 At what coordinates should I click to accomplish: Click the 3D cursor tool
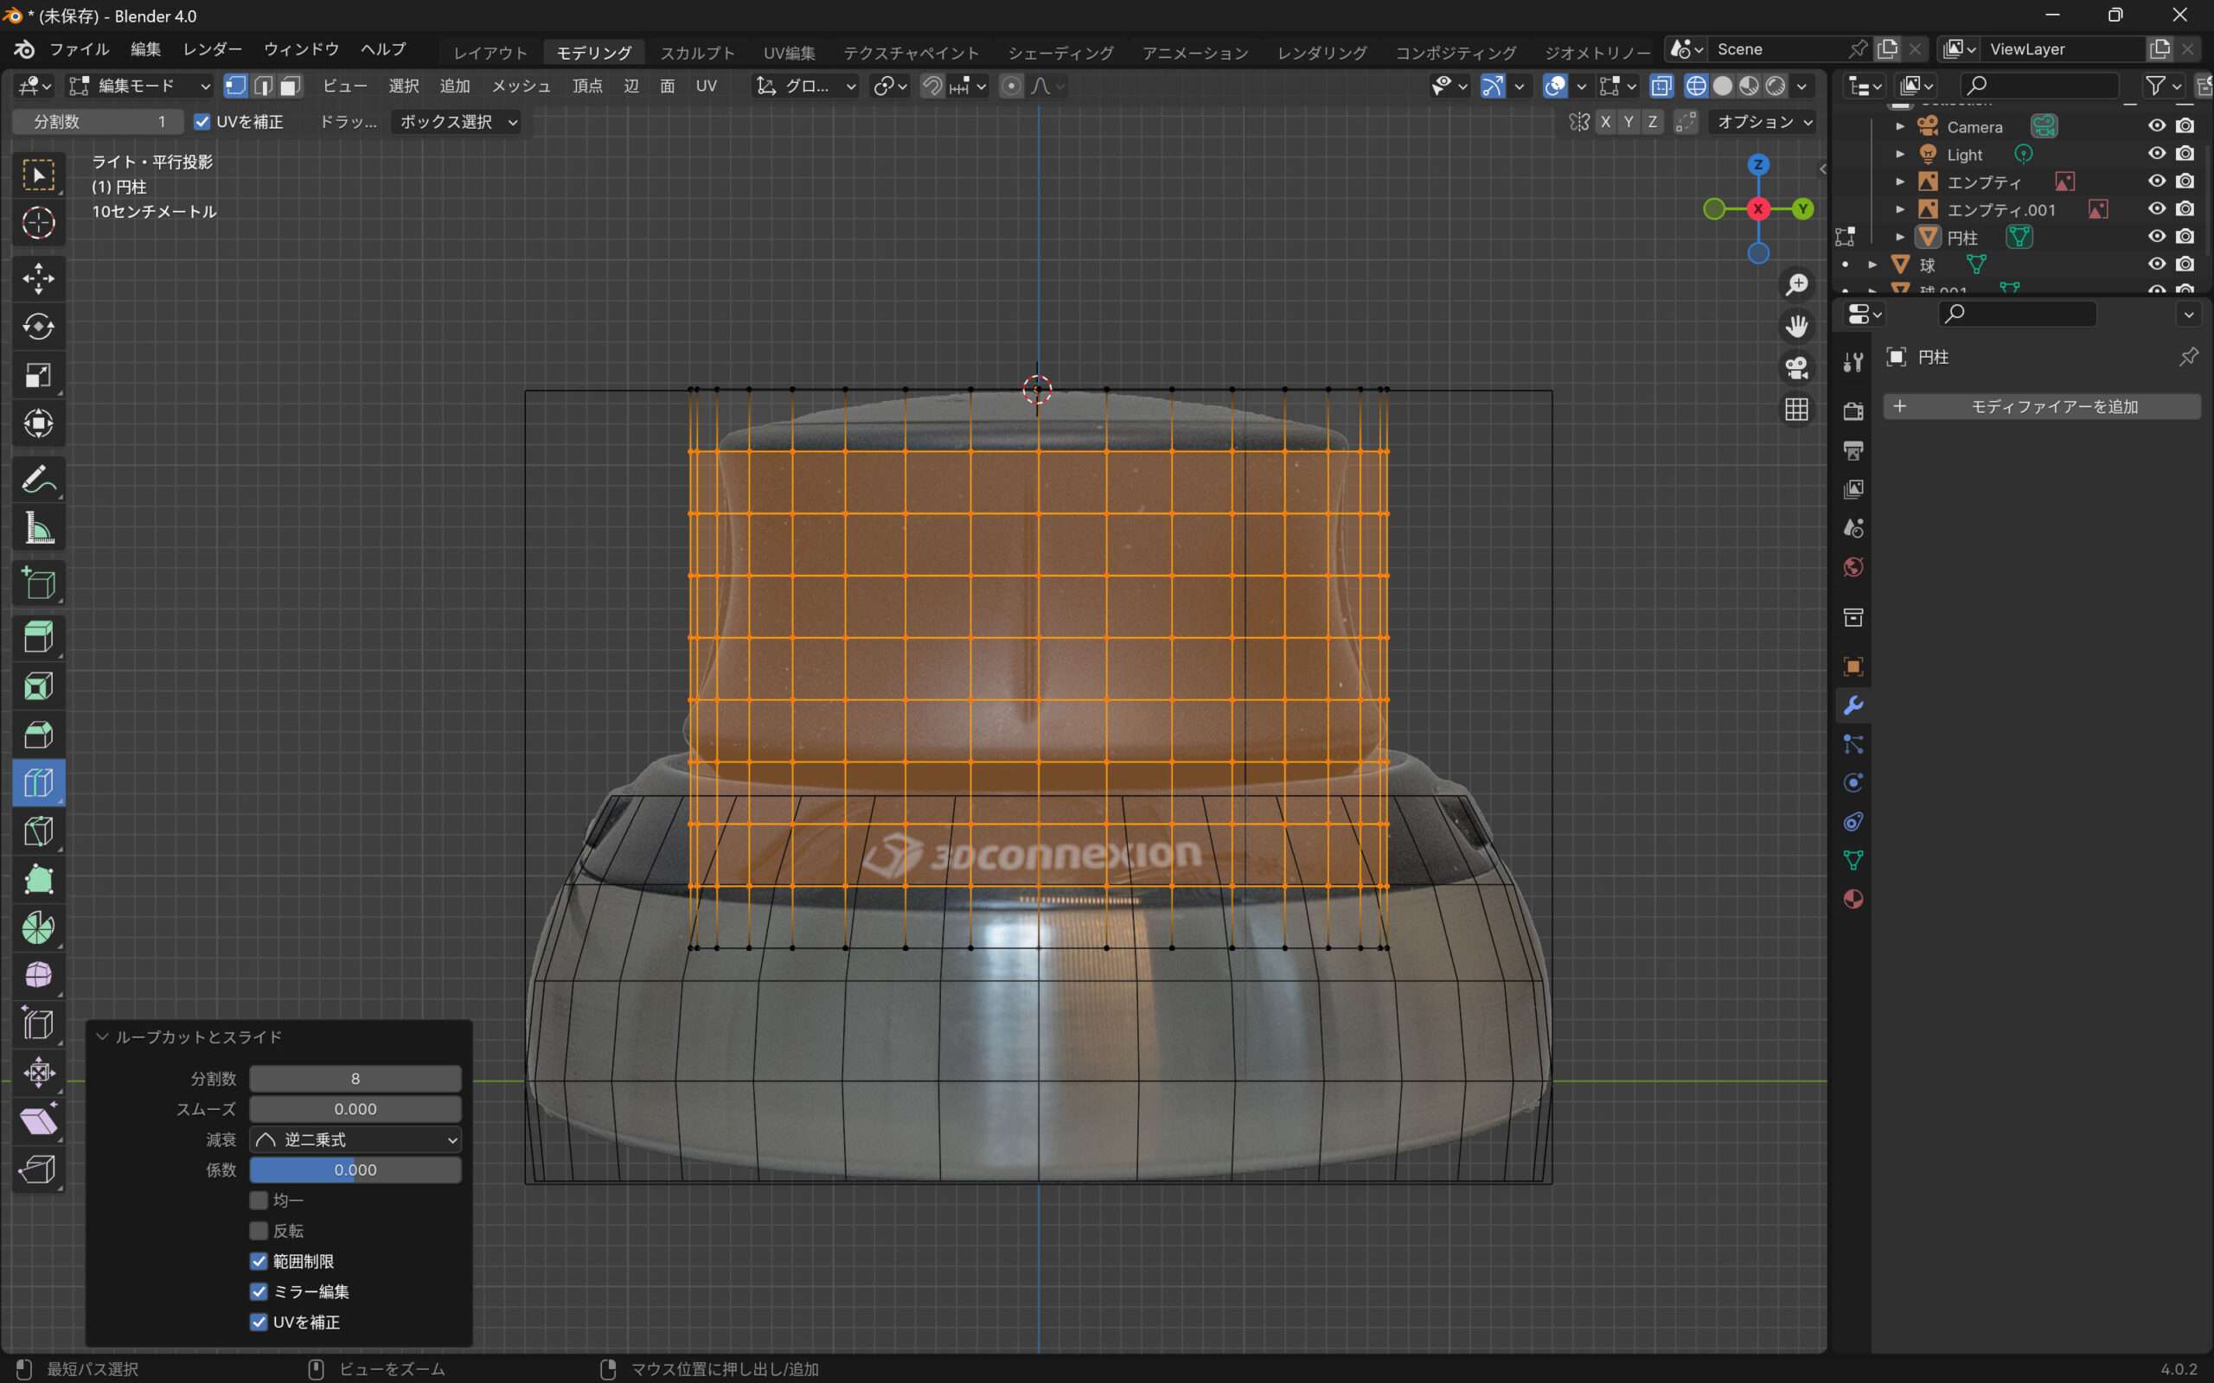(37, 222)
